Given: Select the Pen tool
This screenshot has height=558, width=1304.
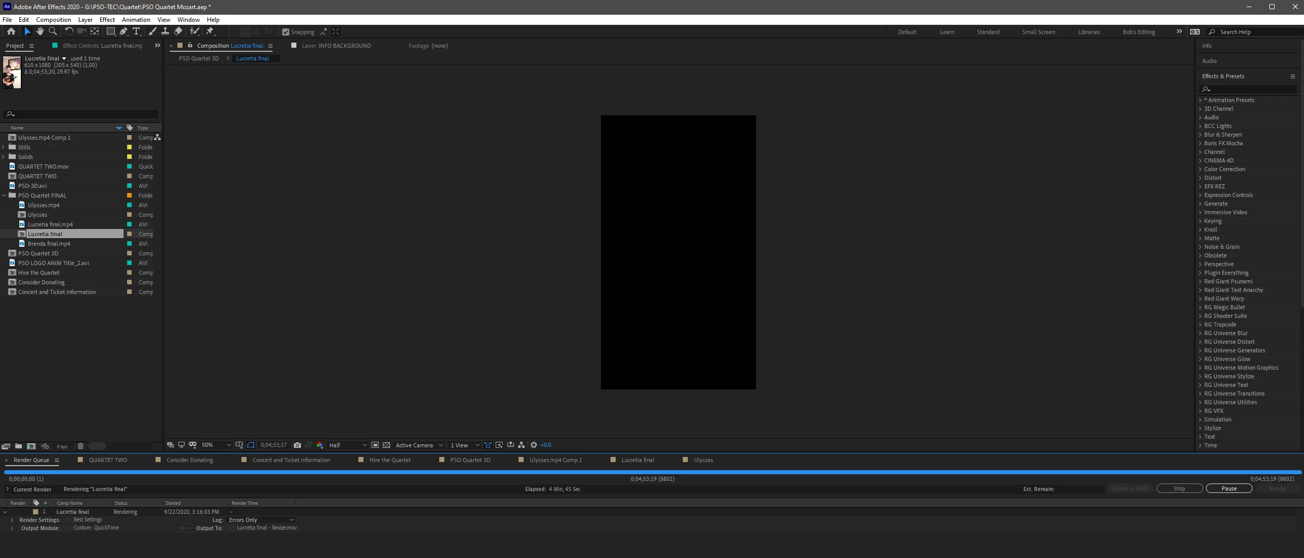Looking at the screenshot, I should 124,31.
